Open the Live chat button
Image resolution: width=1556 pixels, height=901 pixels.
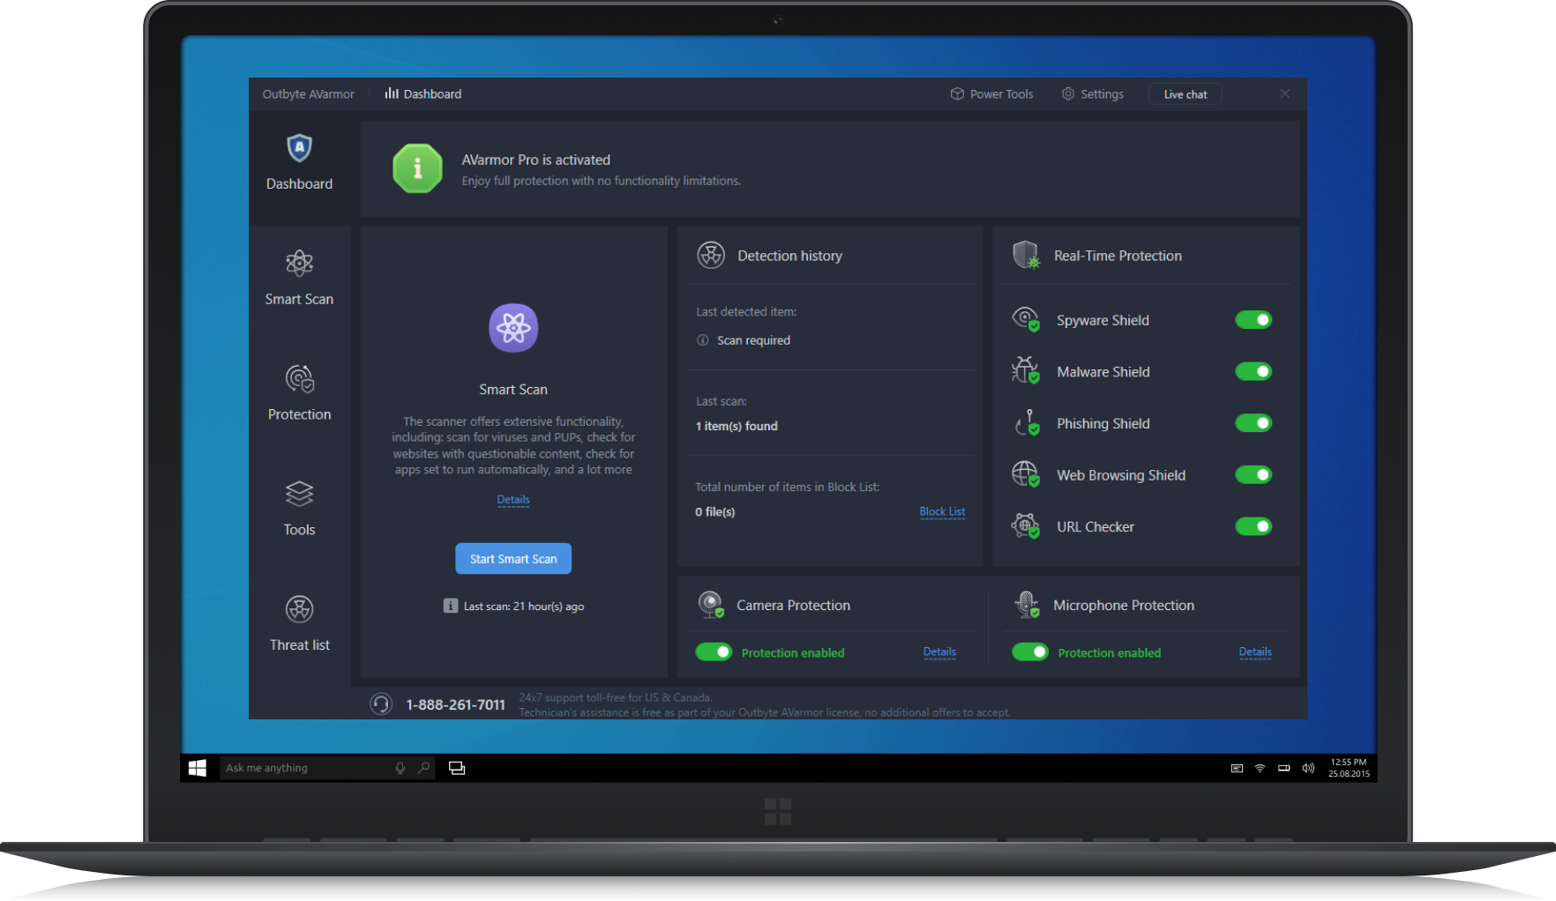[1185, 94]
